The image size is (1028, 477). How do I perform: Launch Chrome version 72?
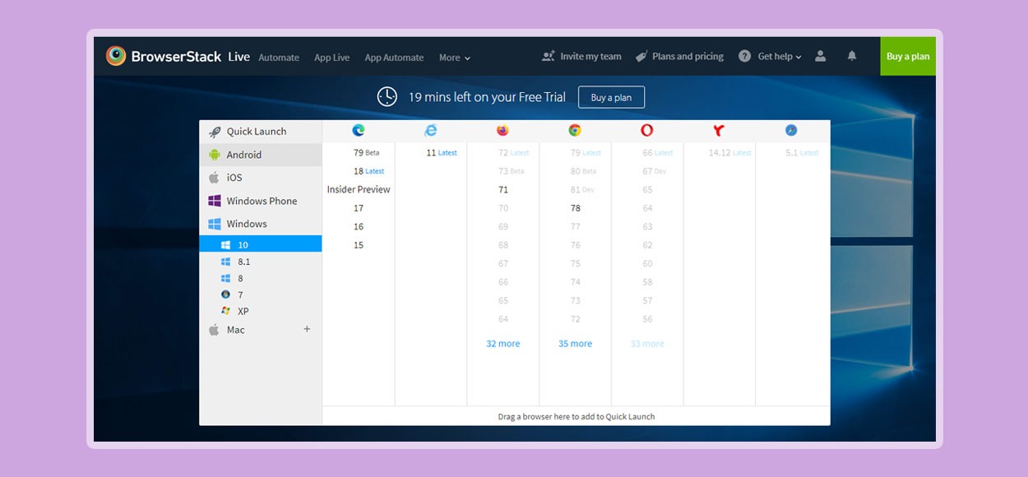[576, 319]
